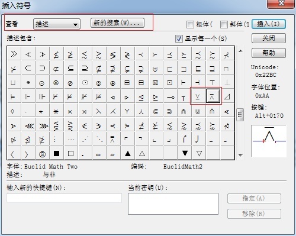Select the much-greater-than (≫) symbol in first cell
296x236 pixels.
point(14,54)
